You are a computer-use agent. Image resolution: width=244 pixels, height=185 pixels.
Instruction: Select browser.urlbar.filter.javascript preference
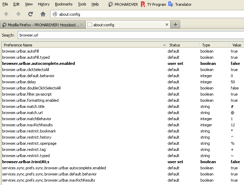[123, 94]
